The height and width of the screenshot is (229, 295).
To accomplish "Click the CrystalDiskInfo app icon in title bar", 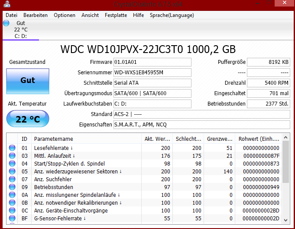I will (7, 4).
